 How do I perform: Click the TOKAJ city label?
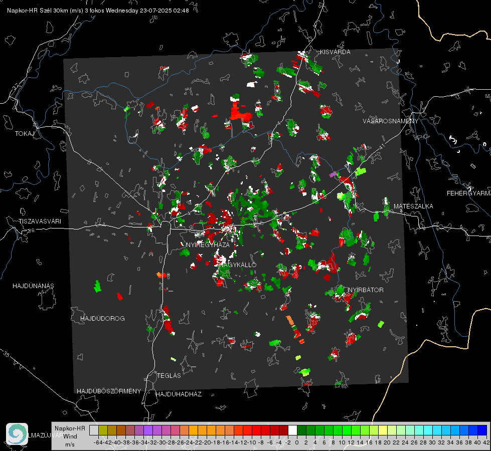(x=25, y=134)
